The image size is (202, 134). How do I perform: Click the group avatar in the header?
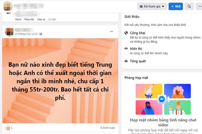8,6
